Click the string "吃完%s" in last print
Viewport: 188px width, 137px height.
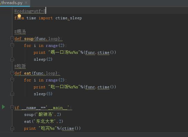[x=48, y=128]
